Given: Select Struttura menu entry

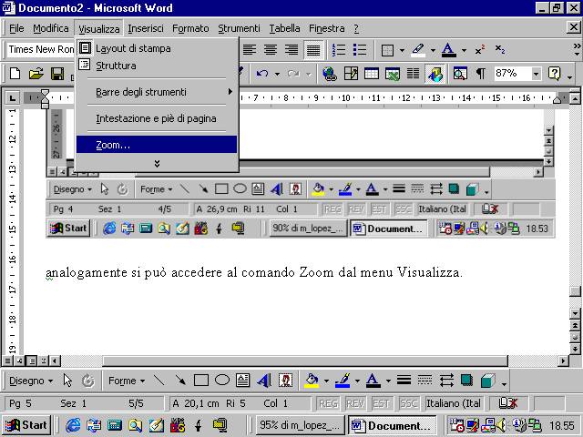Looking at the screenshot, I should (x=157, y=66).
